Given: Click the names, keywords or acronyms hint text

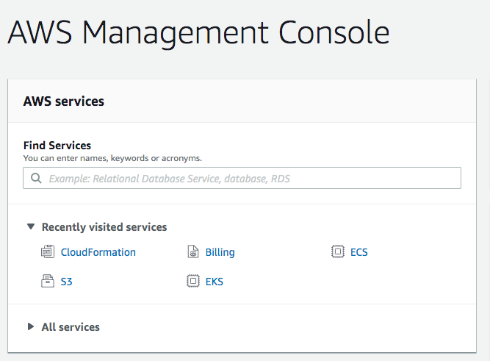Looking at the screenshot, I should 140,158.
